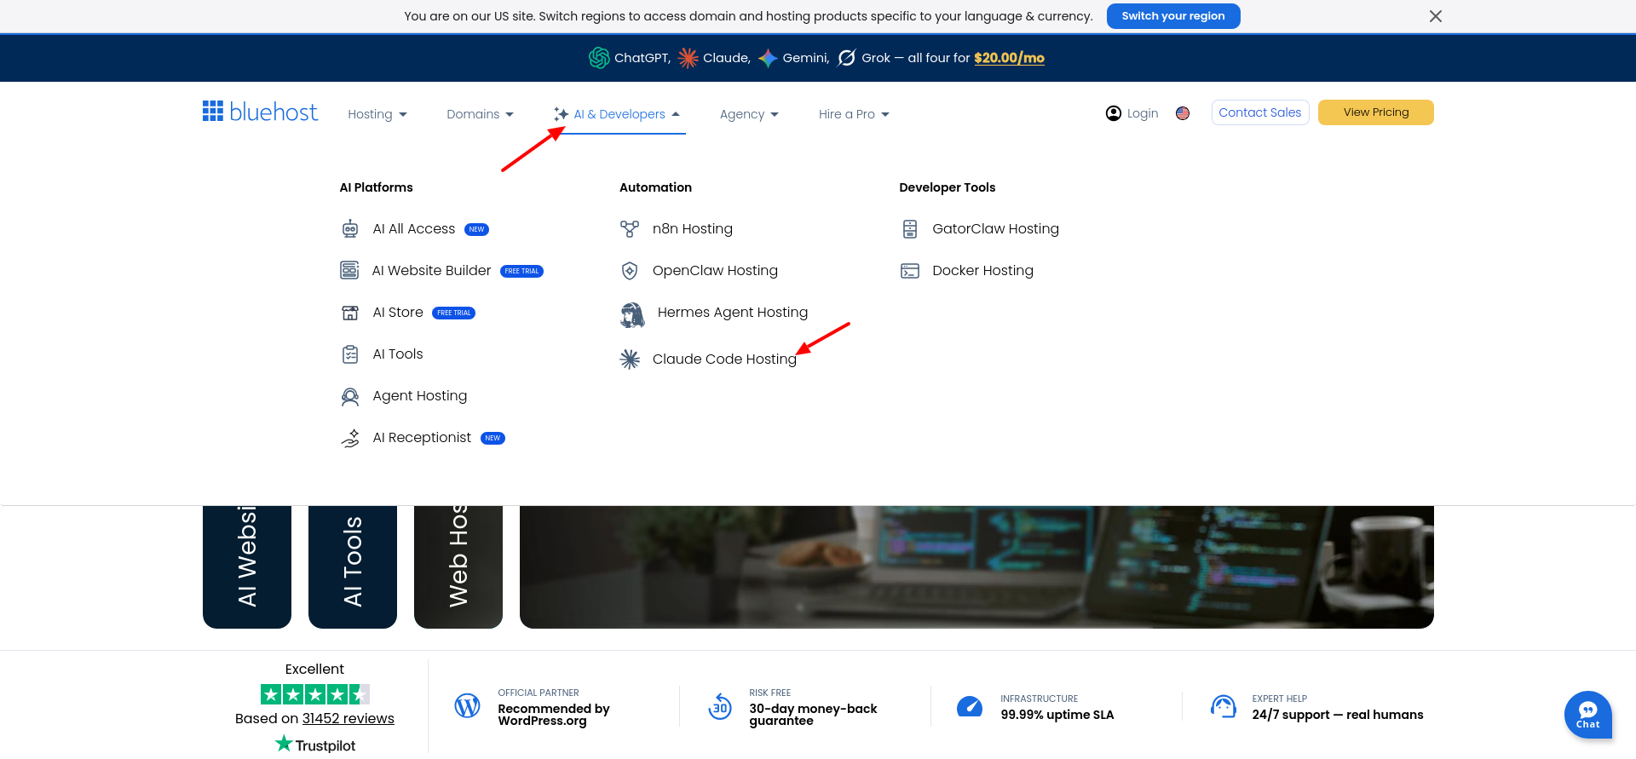Click the '24/7 support — real humans' text
1636x759 pixels.
[x=1338, y=715]
